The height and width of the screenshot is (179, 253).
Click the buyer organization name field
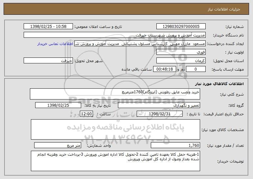click(x=115, y=35)
